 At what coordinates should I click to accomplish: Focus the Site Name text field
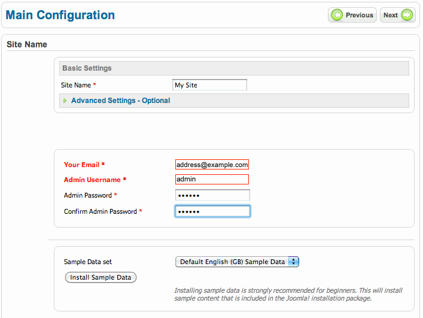[209, 85]
